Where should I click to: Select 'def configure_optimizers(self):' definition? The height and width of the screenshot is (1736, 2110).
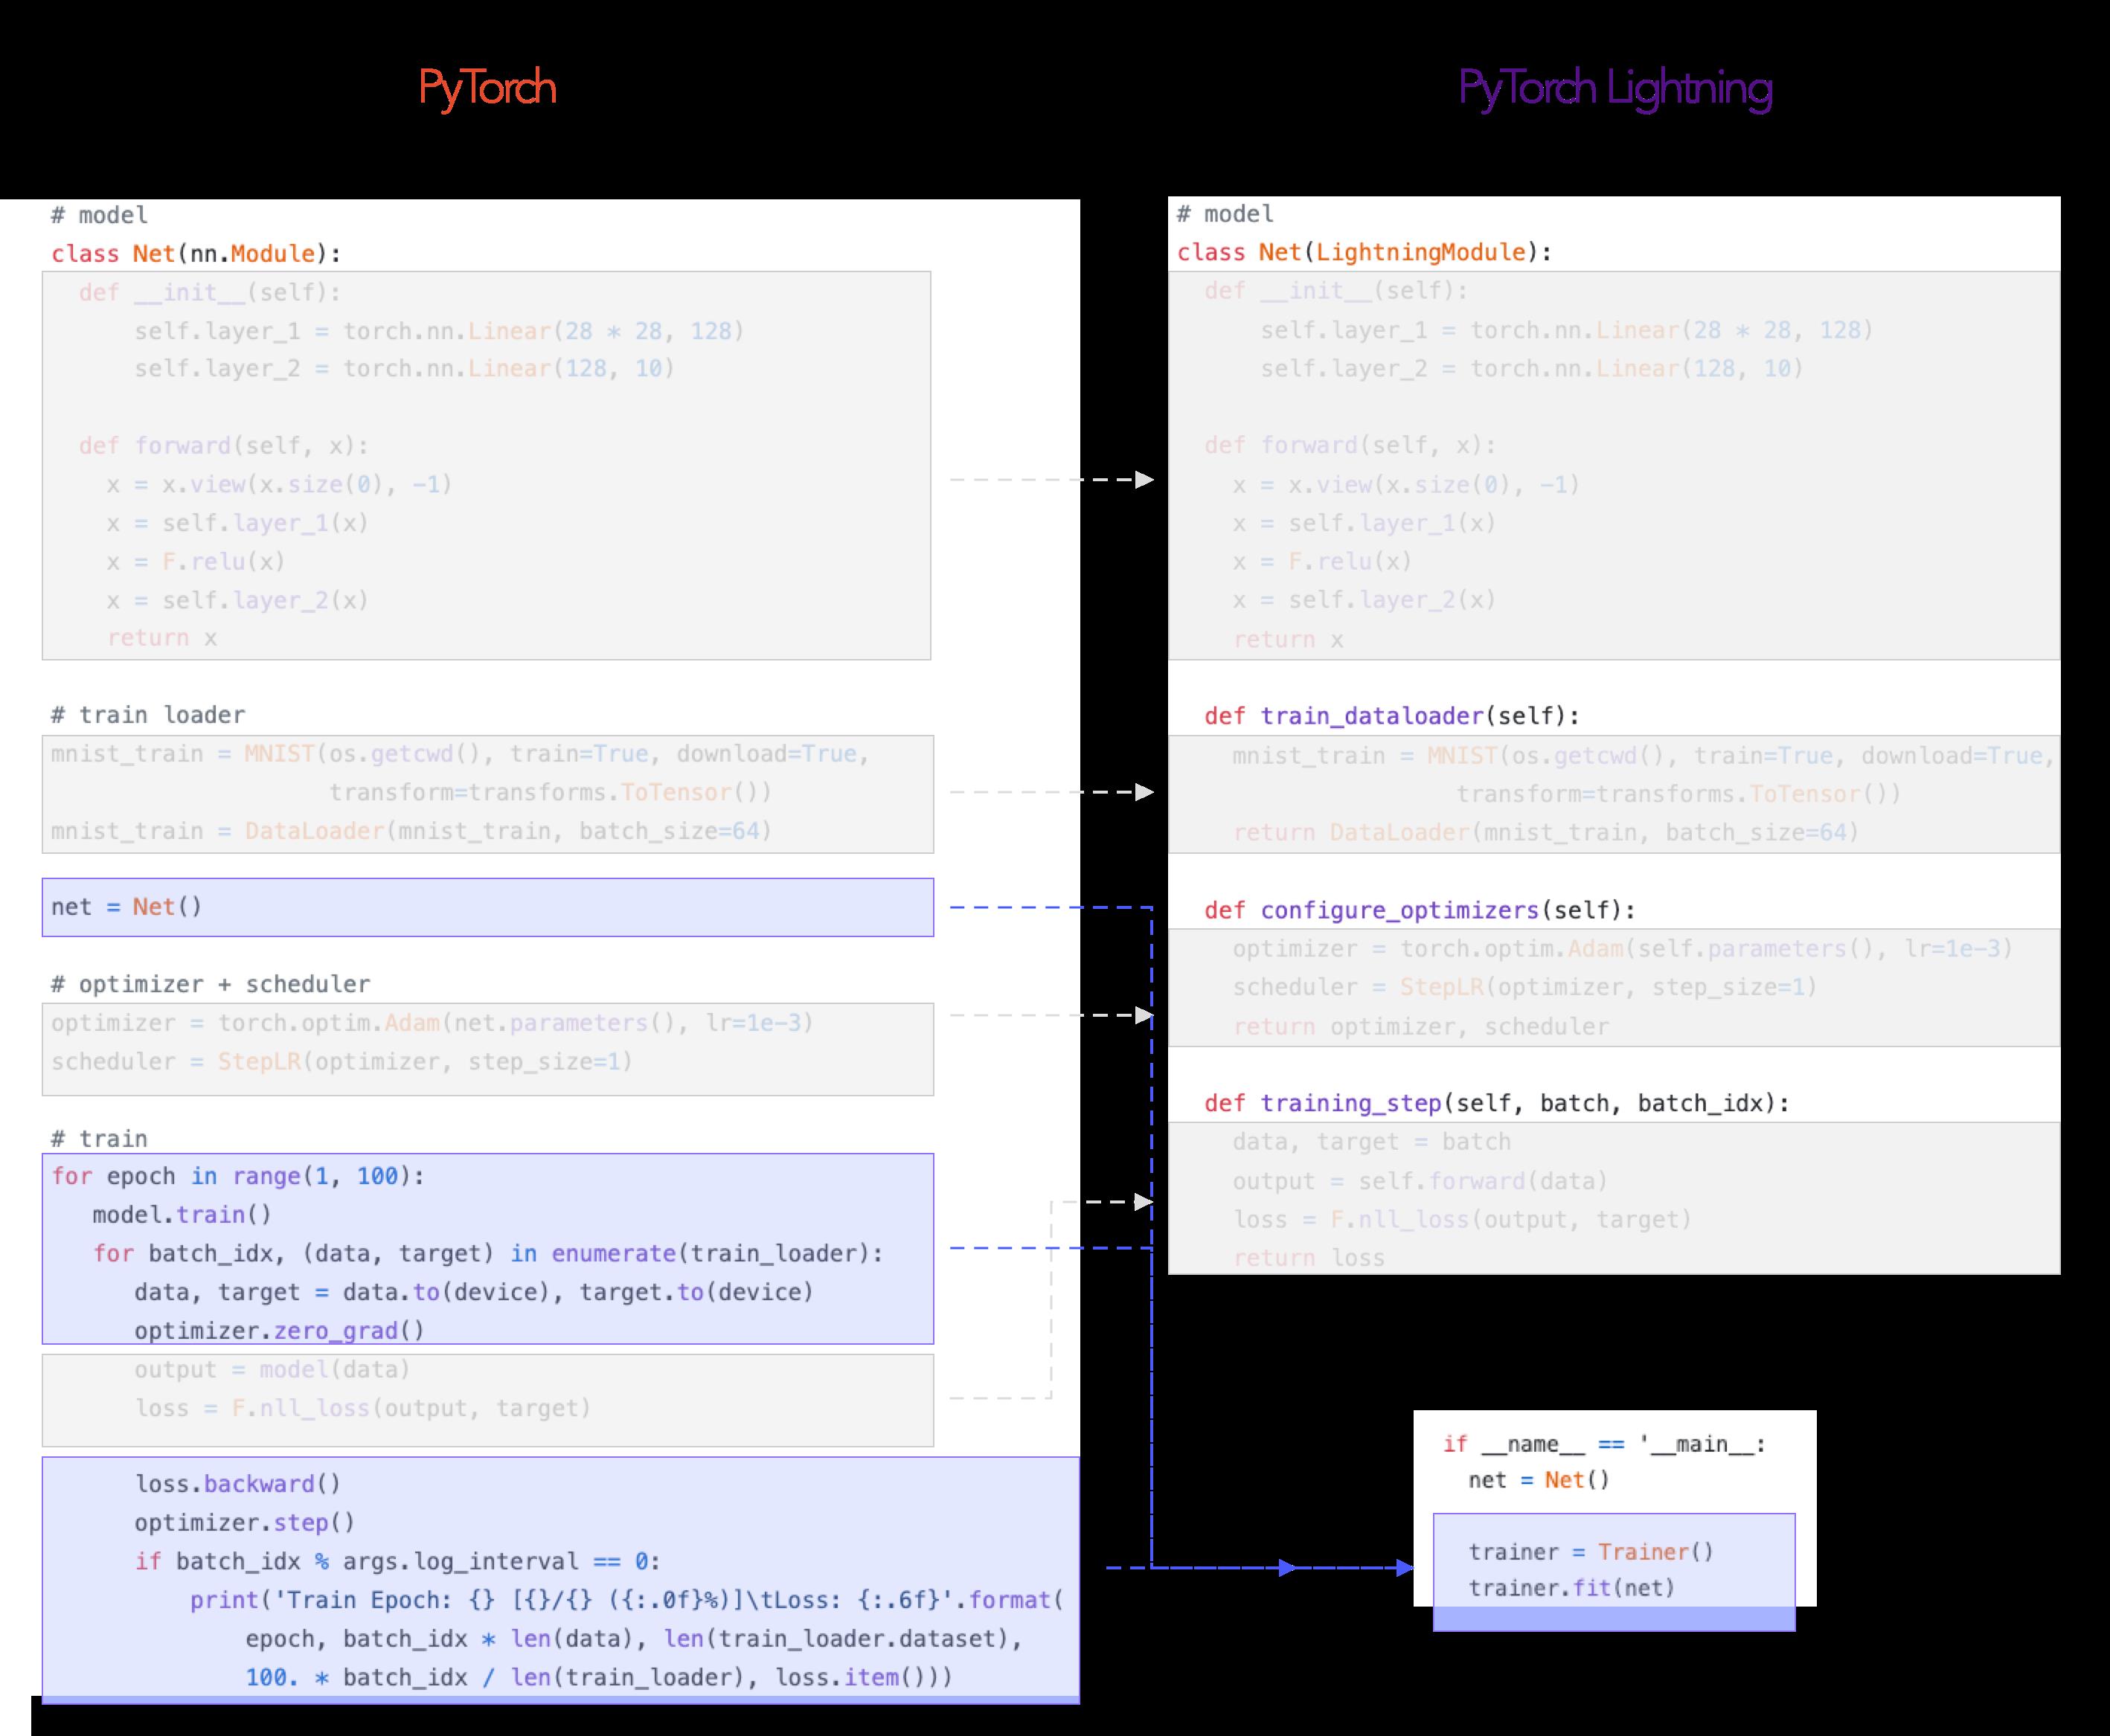point(1420,911)
